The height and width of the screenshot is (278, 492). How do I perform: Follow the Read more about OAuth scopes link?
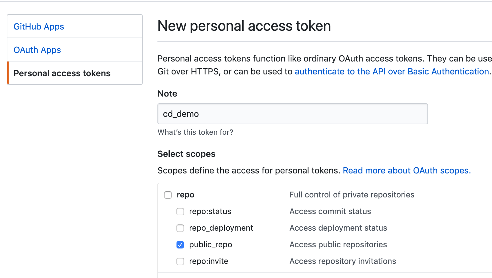407,170
